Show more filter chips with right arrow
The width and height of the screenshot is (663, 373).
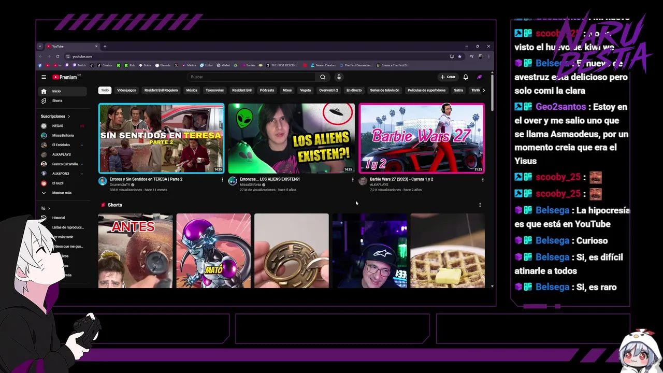click(484, 90)
